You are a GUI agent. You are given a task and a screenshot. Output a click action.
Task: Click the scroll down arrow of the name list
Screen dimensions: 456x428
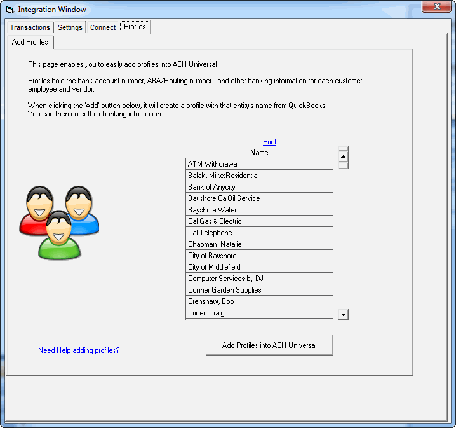[343, 314]
